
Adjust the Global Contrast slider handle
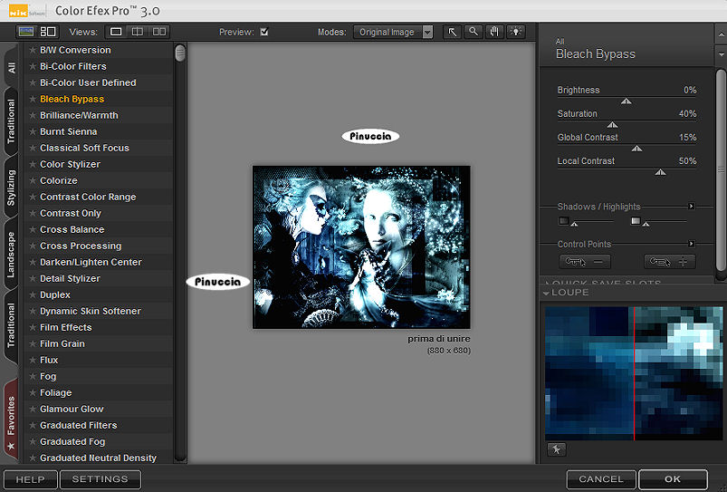(637, 149)
